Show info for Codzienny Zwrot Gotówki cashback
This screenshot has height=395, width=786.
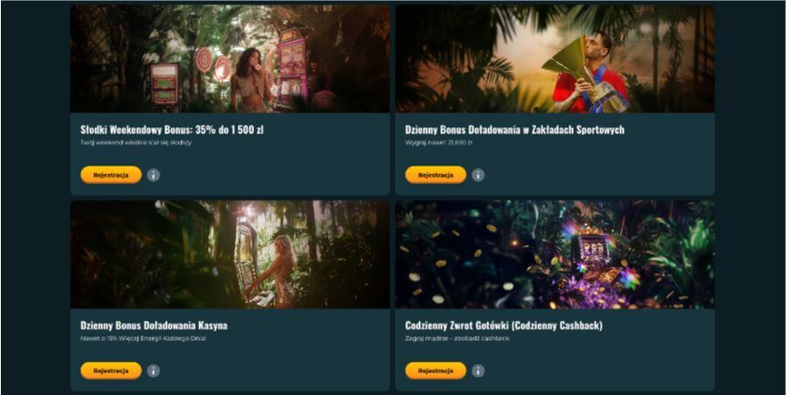[x=479, y=371]
